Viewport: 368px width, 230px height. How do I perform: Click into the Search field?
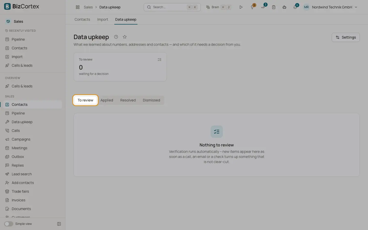(172, 7)
